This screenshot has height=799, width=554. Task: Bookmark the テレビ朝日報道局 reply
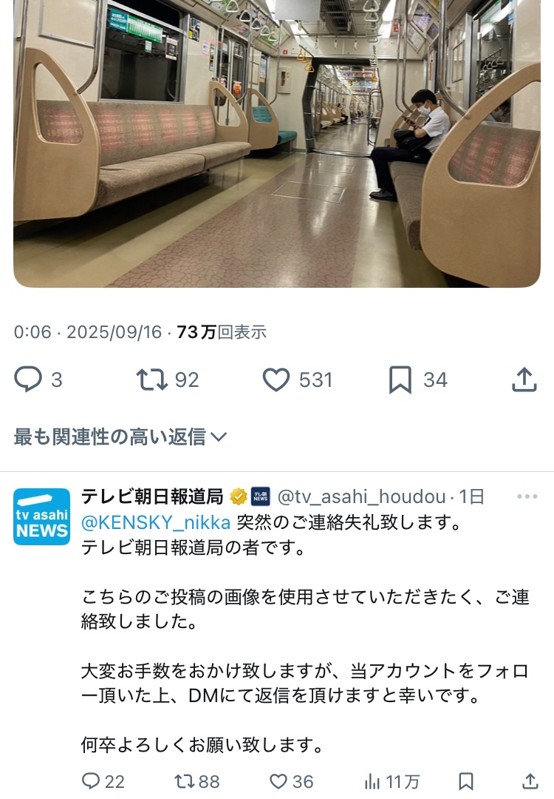point(466,781)
